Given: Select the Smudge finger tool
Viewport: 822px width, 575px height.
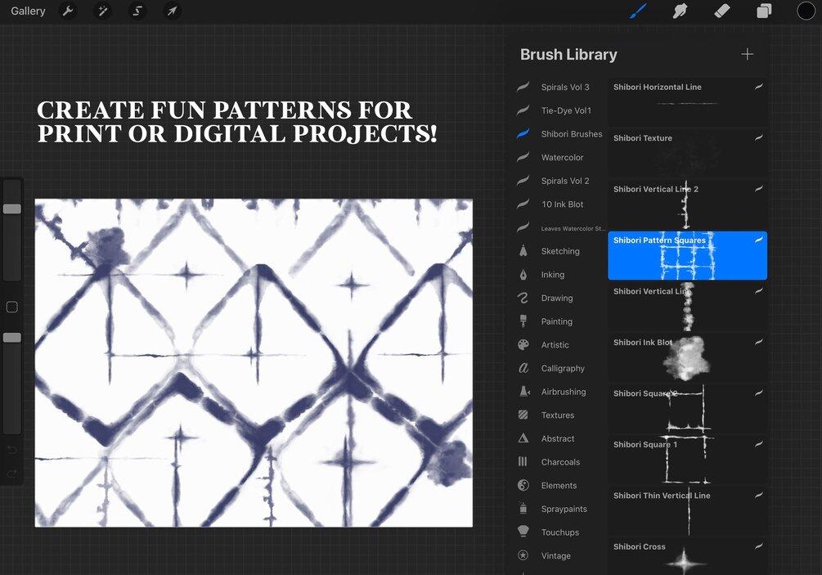Looking at the screenshot, I should [x=680, y=11].
